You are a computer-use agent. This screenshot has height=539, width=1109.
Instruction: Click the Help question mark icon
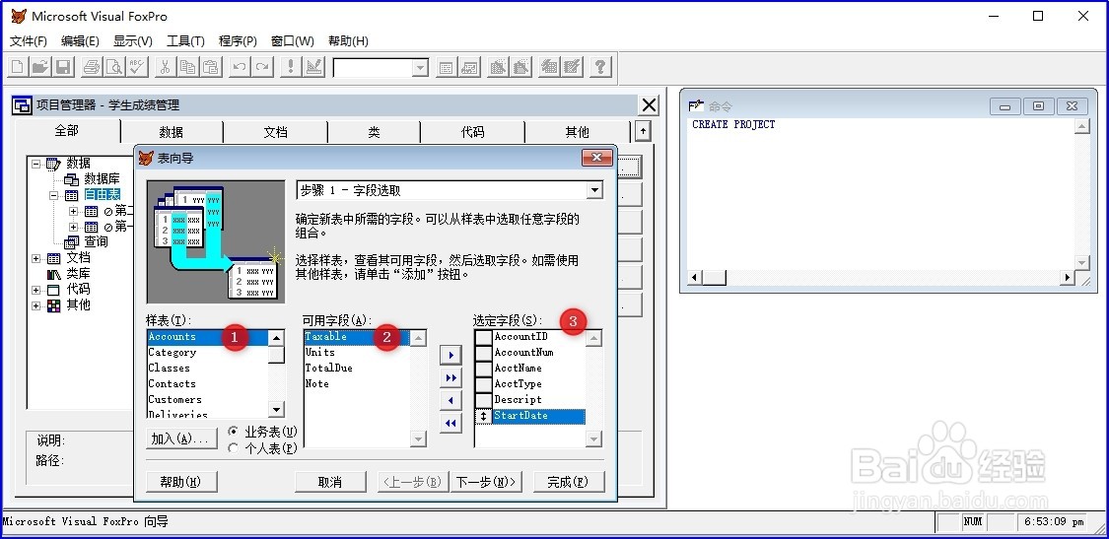[x=599, y=67]
